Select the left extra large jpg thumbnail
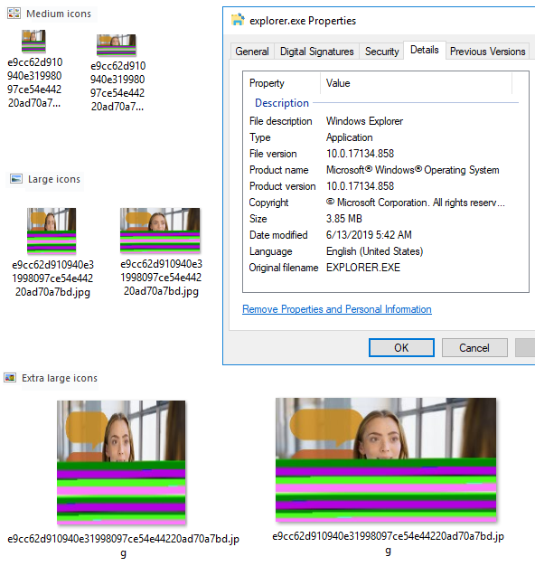 coord(121,462)
